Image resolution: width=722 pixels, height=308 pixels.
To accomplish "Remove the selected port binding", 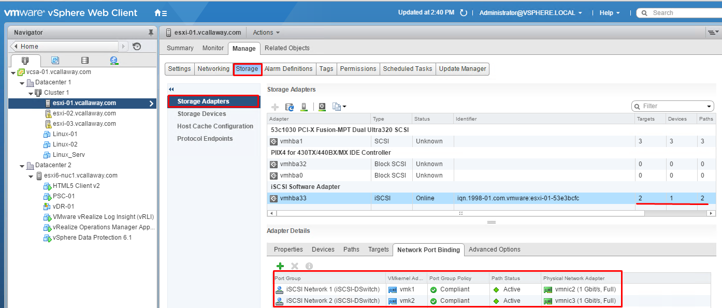I will pyautogui.click(x=295, y=266).
